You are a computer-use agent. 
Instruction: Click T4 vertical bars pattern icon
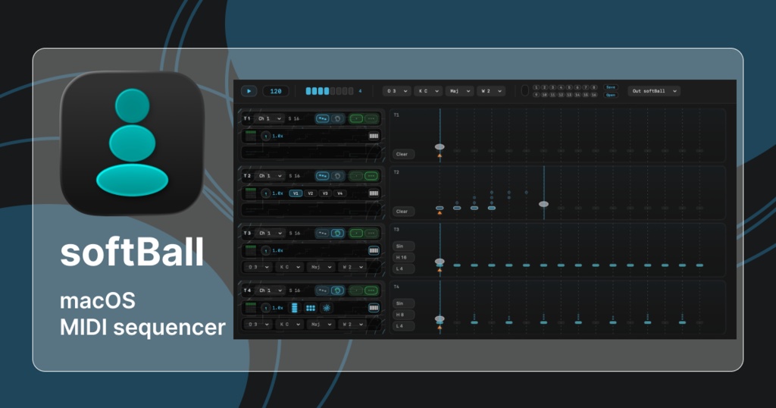click(295, 308)
